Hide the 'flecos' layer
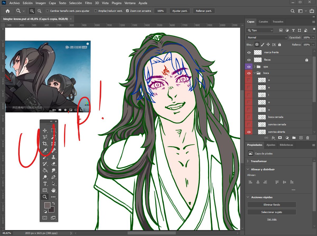Image resolution: width=317 pixels, height=236 pixels. [249, 60]
